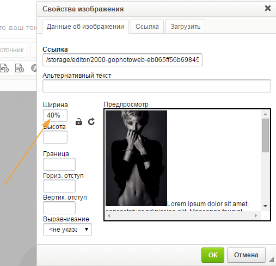Click the image URL input field
The width and height of the screenshot is (276, 266).
(x=122, y=60)
